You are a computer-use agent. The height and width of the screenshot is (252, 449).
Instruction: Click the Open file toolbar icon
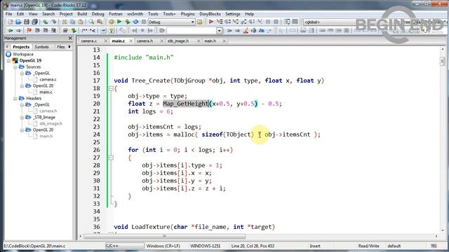pyautogui.click(x=18, y=22)
